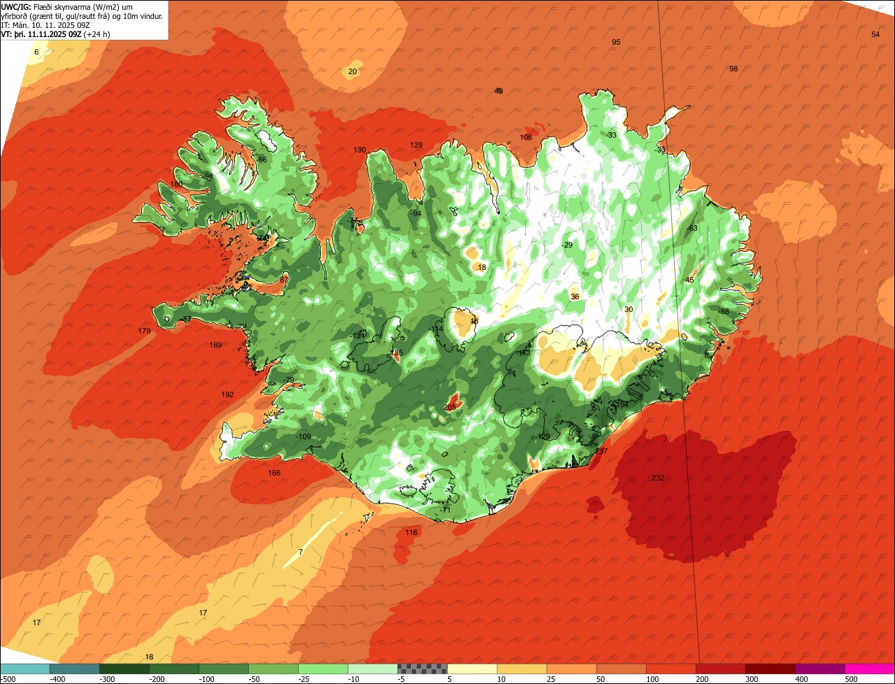The width and height of the screenshot is (895, 684).
Task: Click the value 130 north of the coast
Action: click(x=359, y=150)
